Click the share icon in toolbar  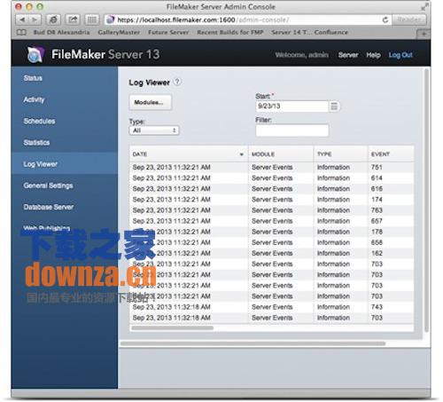coord(73,20)
